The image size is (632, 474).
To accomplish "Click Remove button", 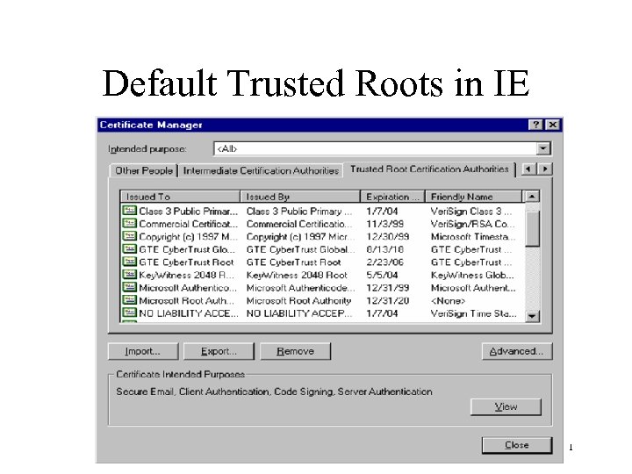I will (x=295, y=351).
